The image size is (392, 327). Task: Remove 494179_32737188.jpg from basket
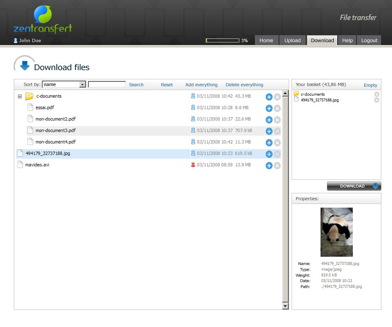pos(377,100)
